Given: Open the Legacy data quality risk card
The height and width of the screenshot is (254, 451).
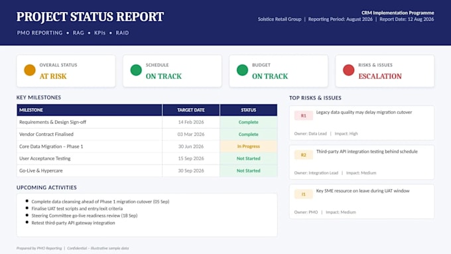Looking at the screenshot, I should pyautogui.click(x=362, y=123).
